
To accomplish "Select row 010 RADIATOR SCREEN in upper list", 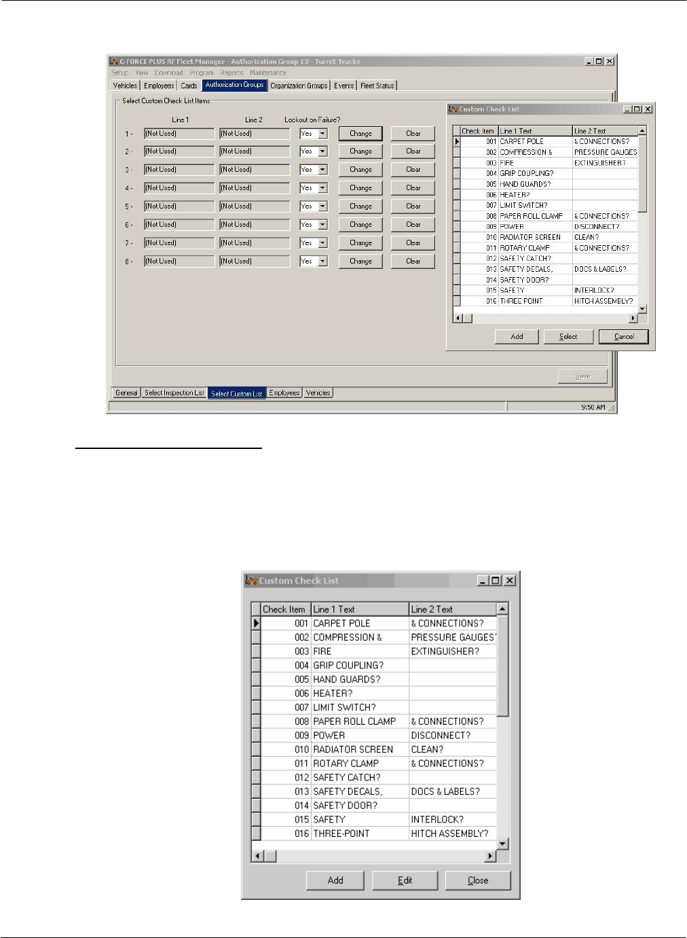I will [x=546, y=237].
